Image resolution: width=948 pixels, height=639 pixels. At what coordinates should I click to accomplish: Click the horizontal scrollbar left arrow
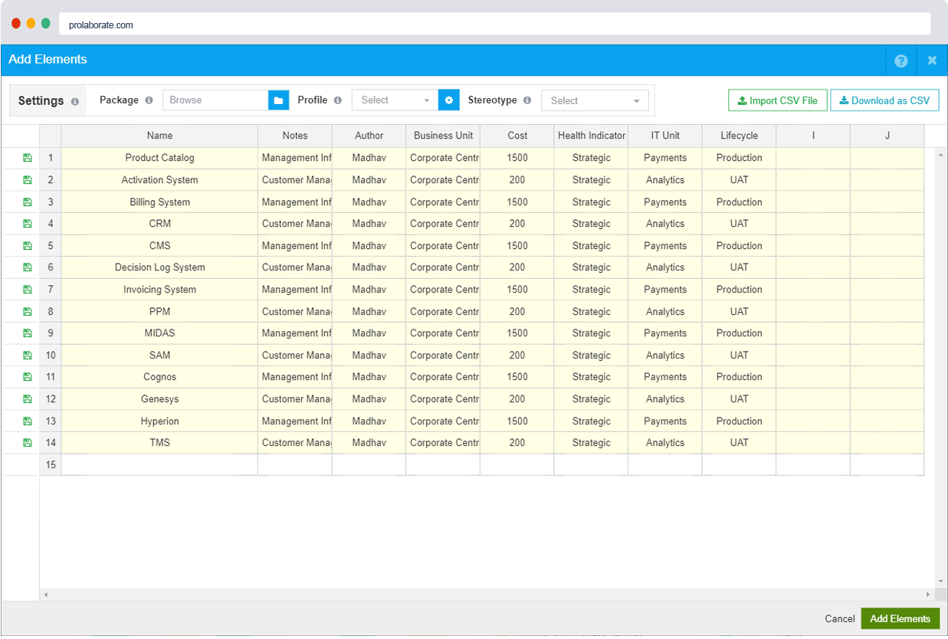pyautogui.click(x=45, y=595)
